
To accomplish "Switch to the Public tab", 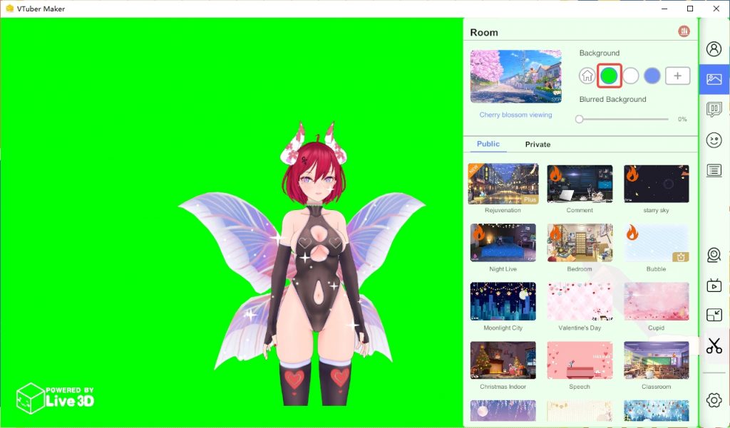I will click(488, 144).
